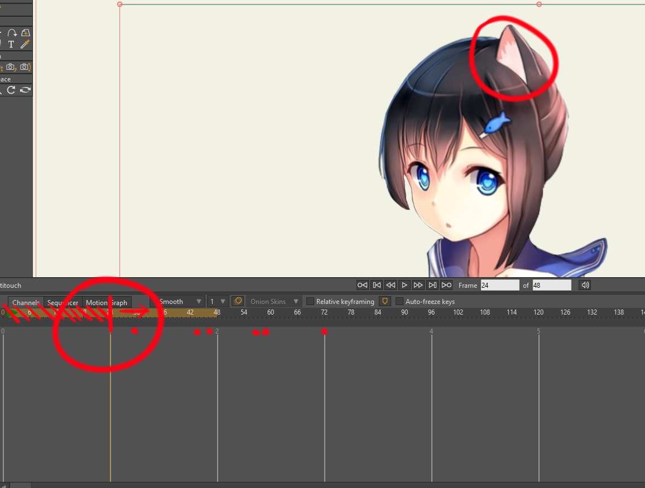This screenshot has height=488, width=645.
Task: Click frame 132 on the timeline ruler
Action: coord(592,312)
